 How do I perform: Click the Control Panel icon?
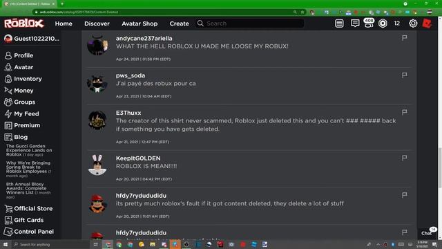pos(8,232)
